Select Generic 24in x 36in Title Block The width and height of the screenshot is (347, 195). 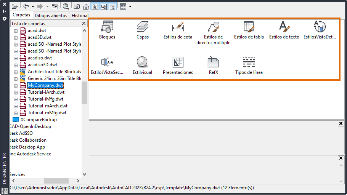[55, 78]
